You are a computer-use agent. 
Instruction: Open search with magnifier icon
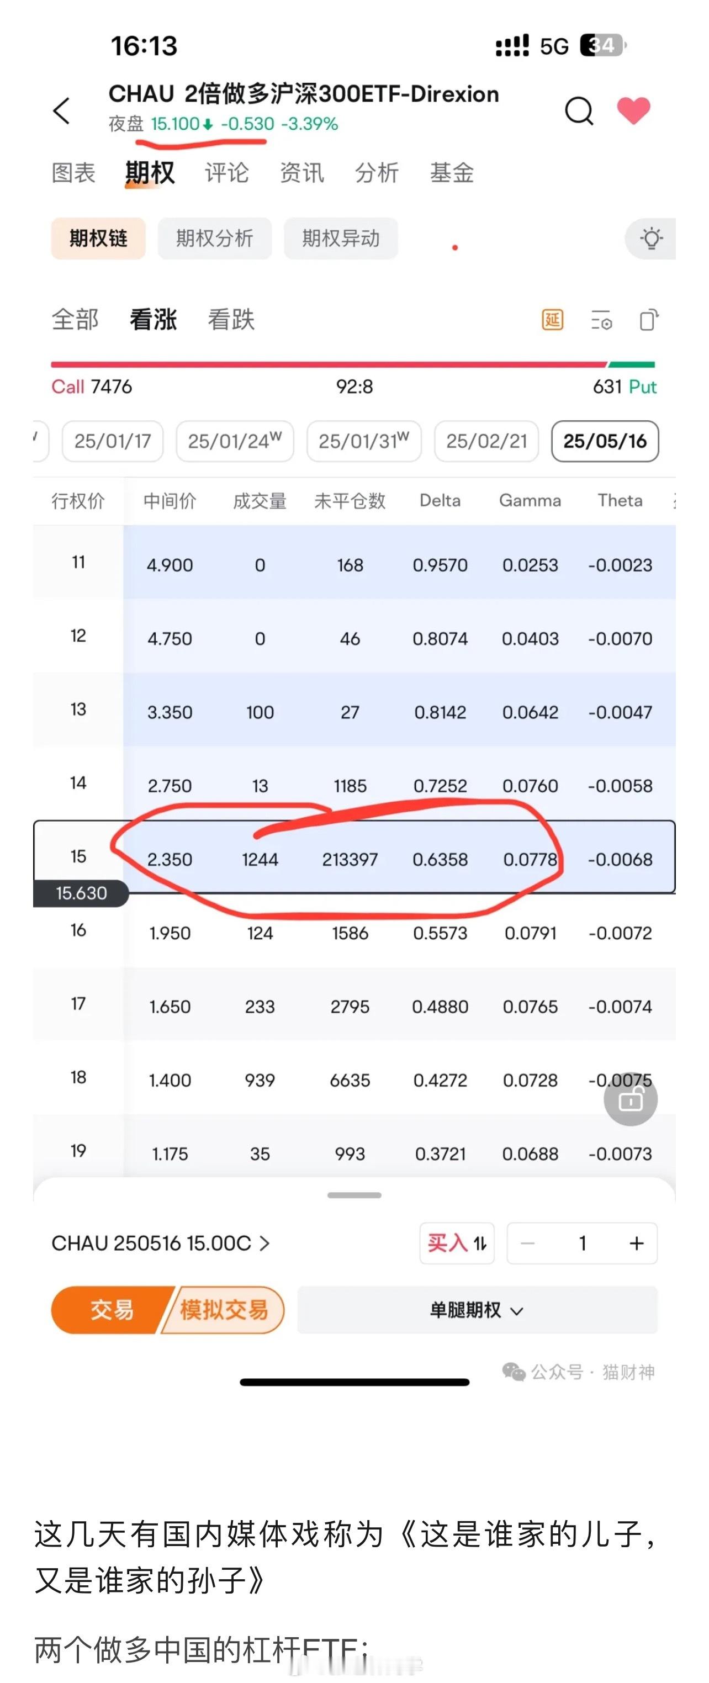pos(579,110)
